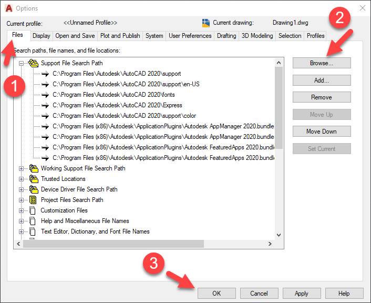Open the 3D Modeling tab

(257, 36)
